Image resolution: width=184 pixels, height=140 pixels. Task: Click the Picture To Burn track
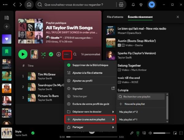(x=48, y=96)
